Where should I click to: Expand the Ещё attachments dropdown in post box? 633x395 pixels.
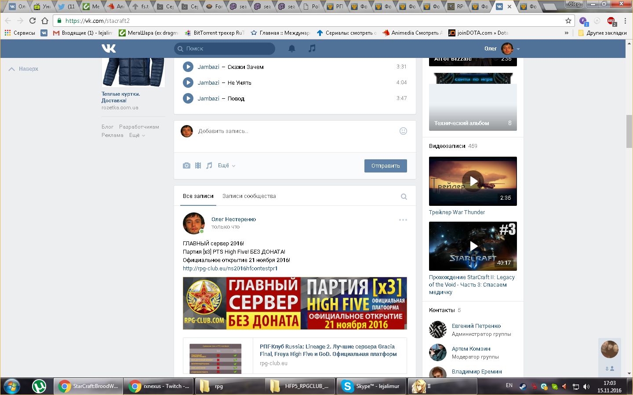coord(226,165)
